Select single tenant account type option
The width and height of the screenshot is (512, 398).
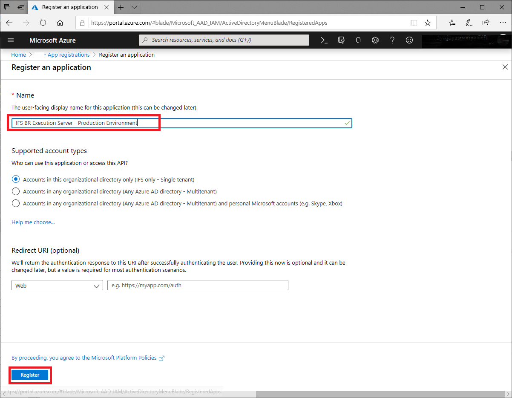[16, 179]
